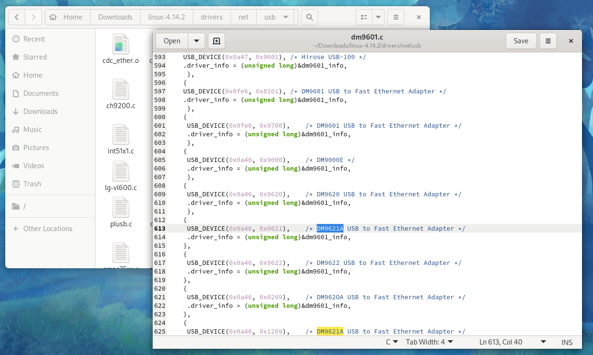This screenshot has height=355, width=593.
Task: Open the editor hamburger menu
Action: [x=548, y=41]
